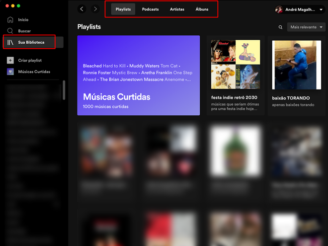328x246 pixels.
Task: Click the sidebar playlist list scrollbar
Action: point(64,90)
